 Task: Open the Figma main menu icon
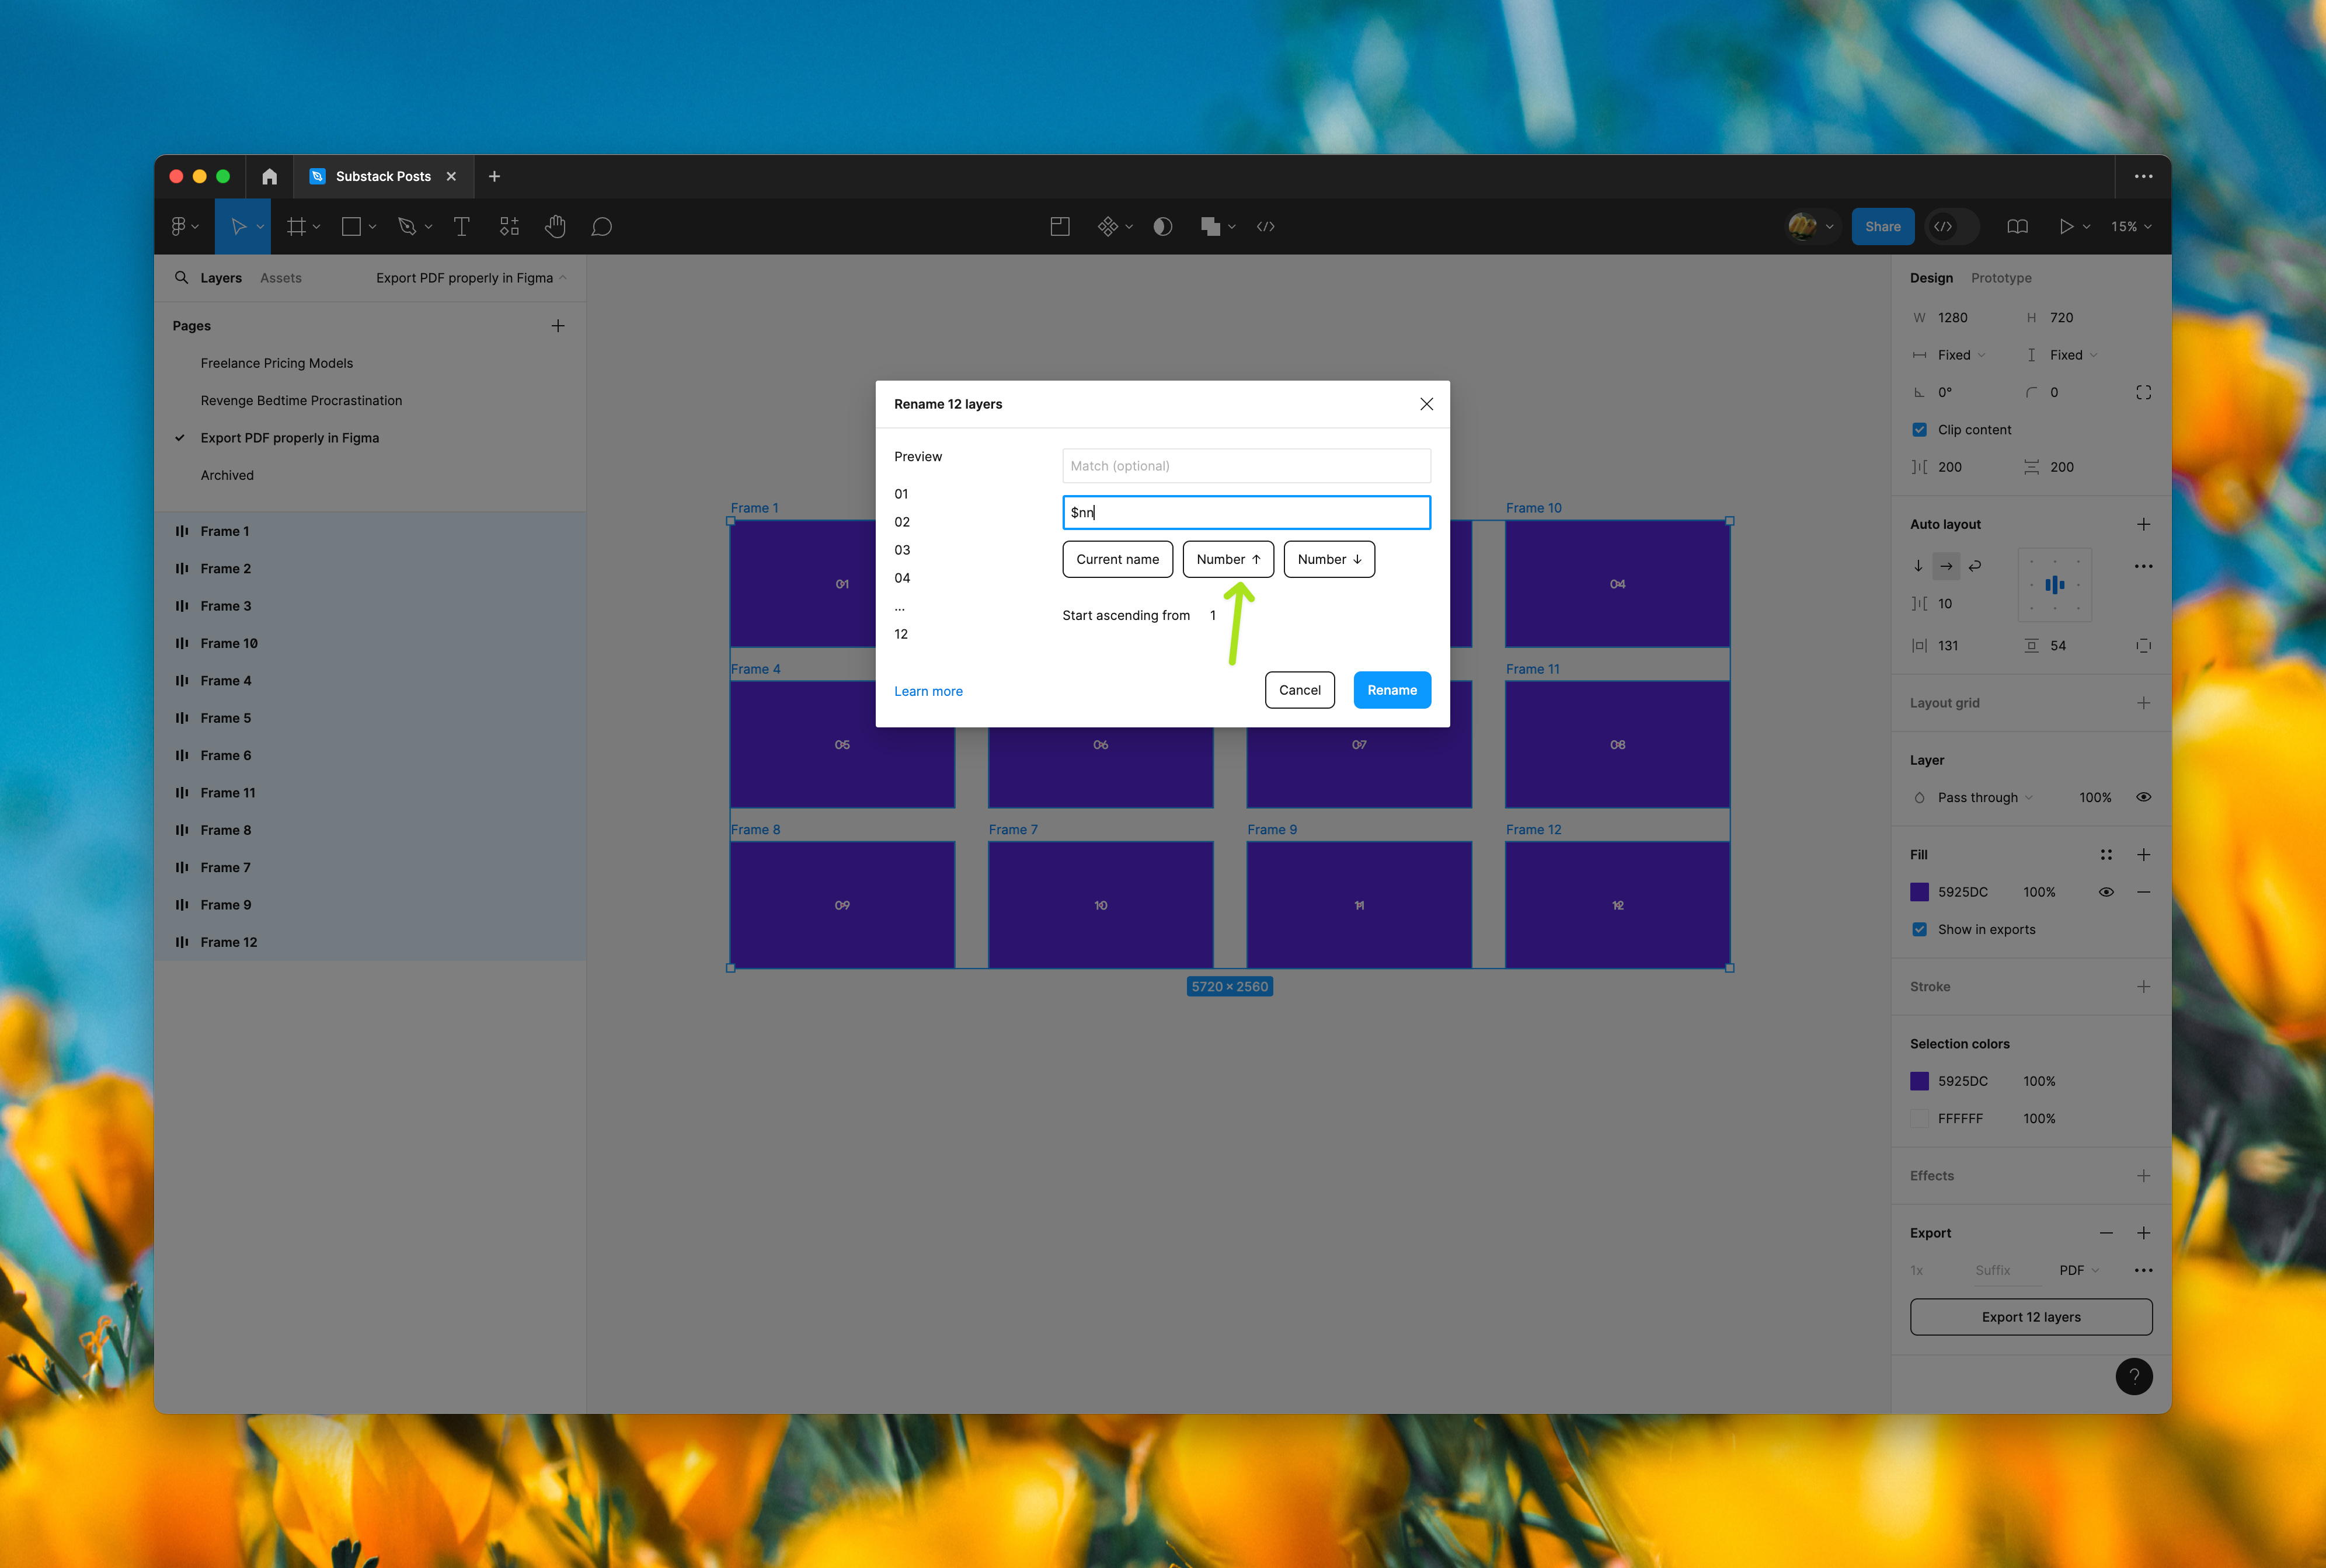[178, 227]
